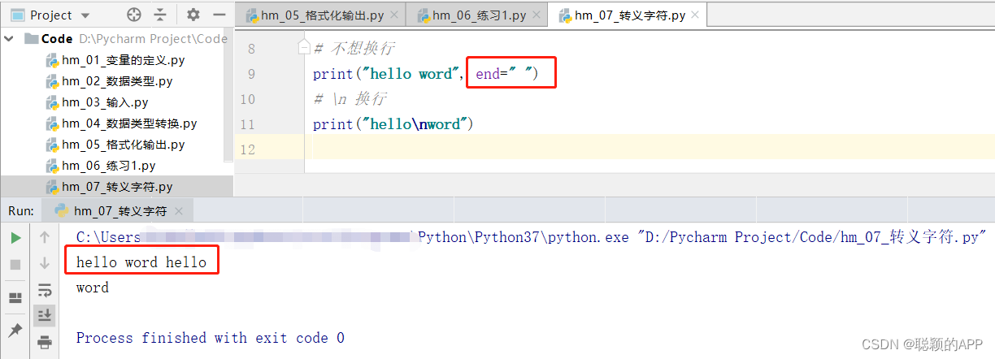Open hm_05_格式化输出.py in project tree

pos(116,145)
